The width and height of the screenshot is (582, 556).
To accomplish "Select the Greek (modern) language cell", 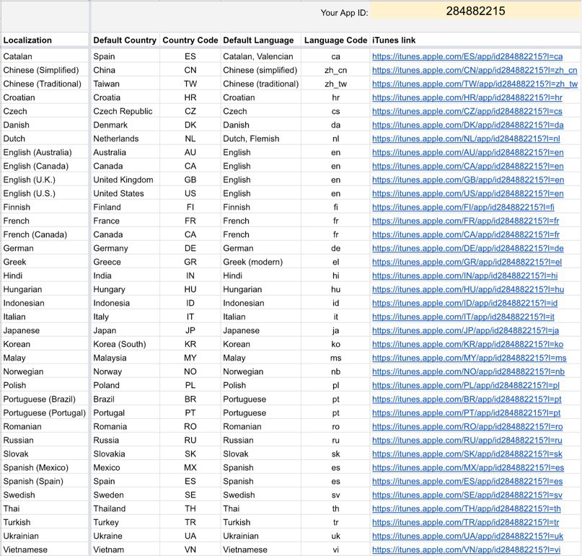I will point(261,262).
